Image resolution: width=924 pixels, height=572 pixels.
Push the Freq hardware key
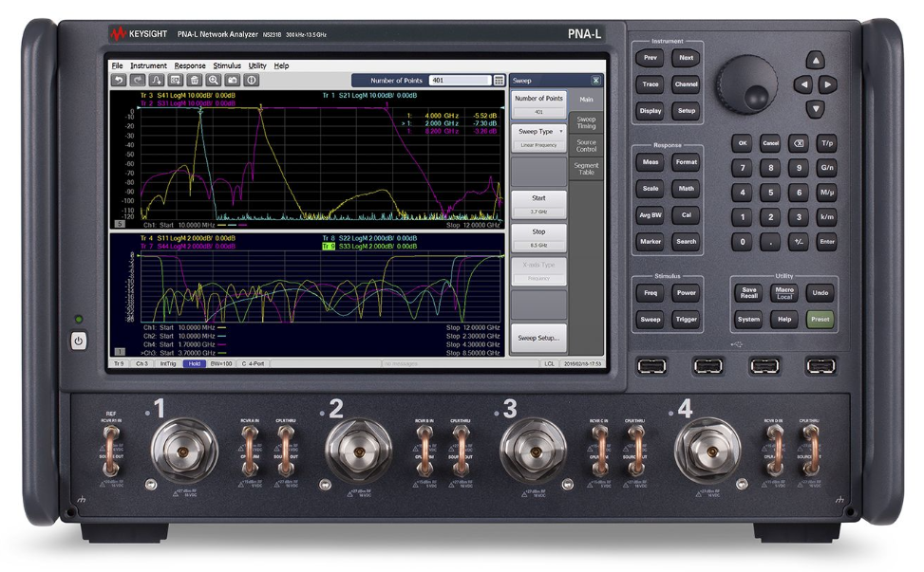[650, 292]
